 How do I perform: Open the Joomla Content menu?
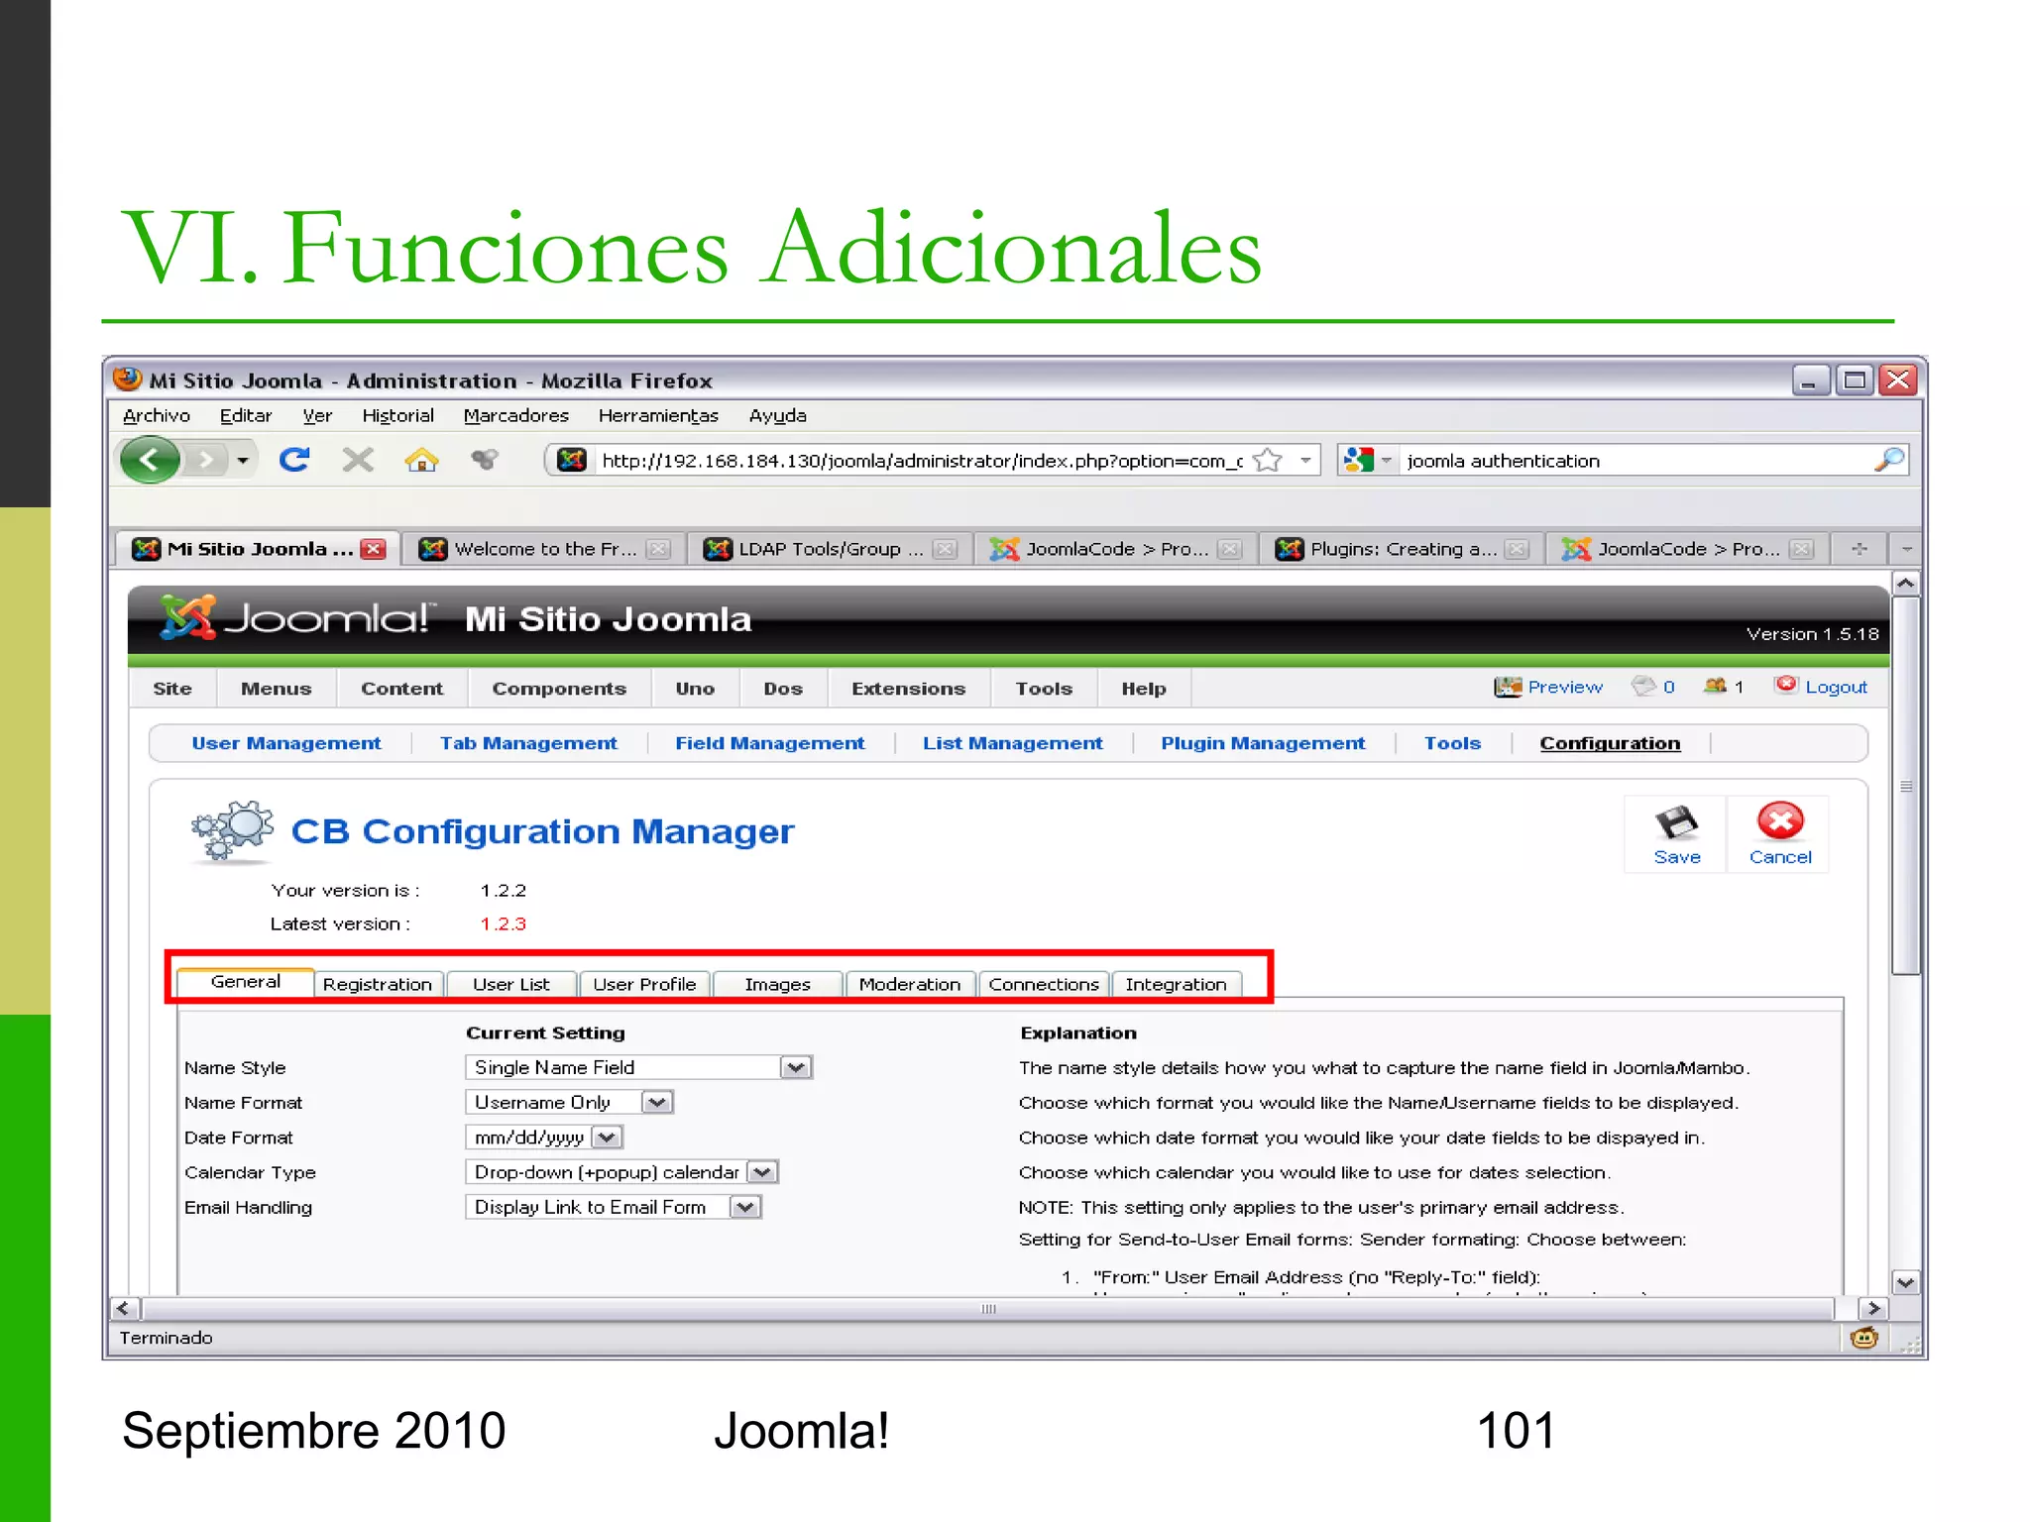pos(401,689)
